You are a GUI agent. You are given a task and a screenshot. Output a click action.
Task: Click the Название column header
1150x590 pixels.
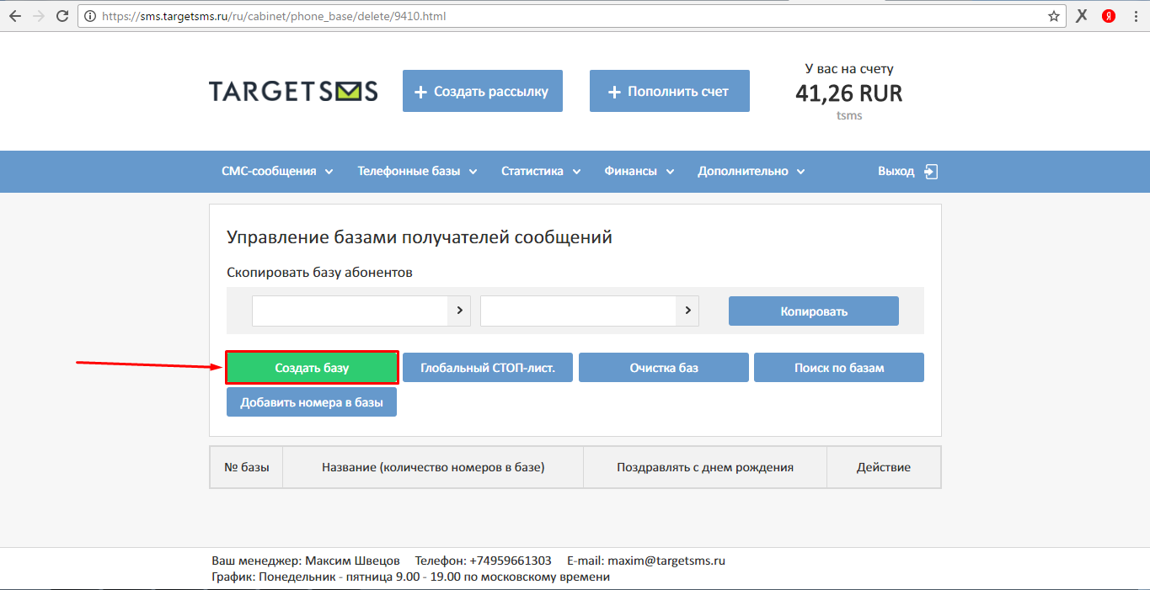[433, 467]
